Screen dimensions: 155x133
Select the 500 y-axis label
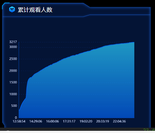[x=14, y=106]
